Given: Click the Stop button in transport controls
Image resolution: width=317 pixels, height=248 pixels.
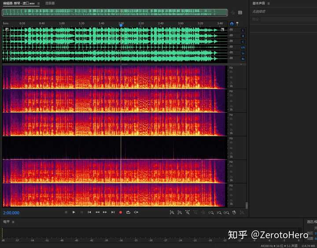Looking at the screenshot, I should (x=66, y=212).
